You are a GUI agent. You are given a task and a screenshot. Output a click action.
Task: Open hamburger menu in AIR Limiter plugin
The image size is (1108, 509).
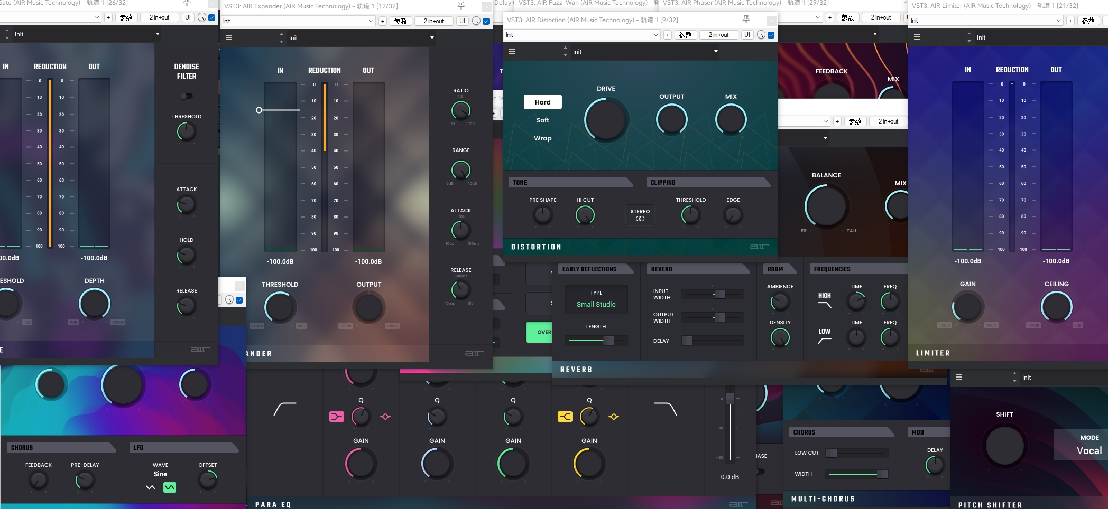[x=917, y=37]
